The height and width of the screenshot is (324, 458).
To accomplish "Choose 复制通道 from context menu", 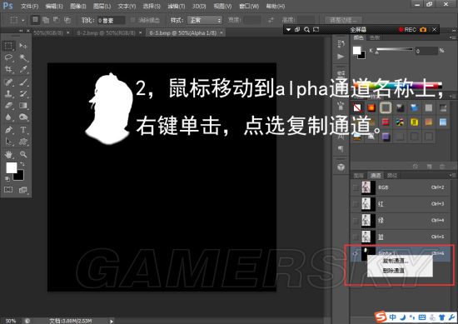I will 396,261.
